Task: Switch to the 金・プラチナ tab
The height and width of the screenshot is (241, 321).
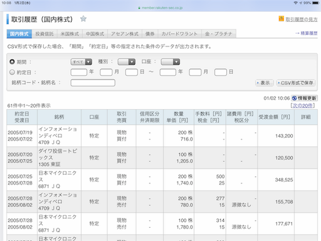Action: (219, 34)
